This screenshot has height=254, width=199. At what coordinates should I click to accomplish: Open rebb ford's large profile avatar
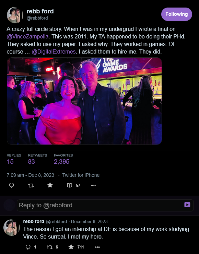click(x=14, y=15)
